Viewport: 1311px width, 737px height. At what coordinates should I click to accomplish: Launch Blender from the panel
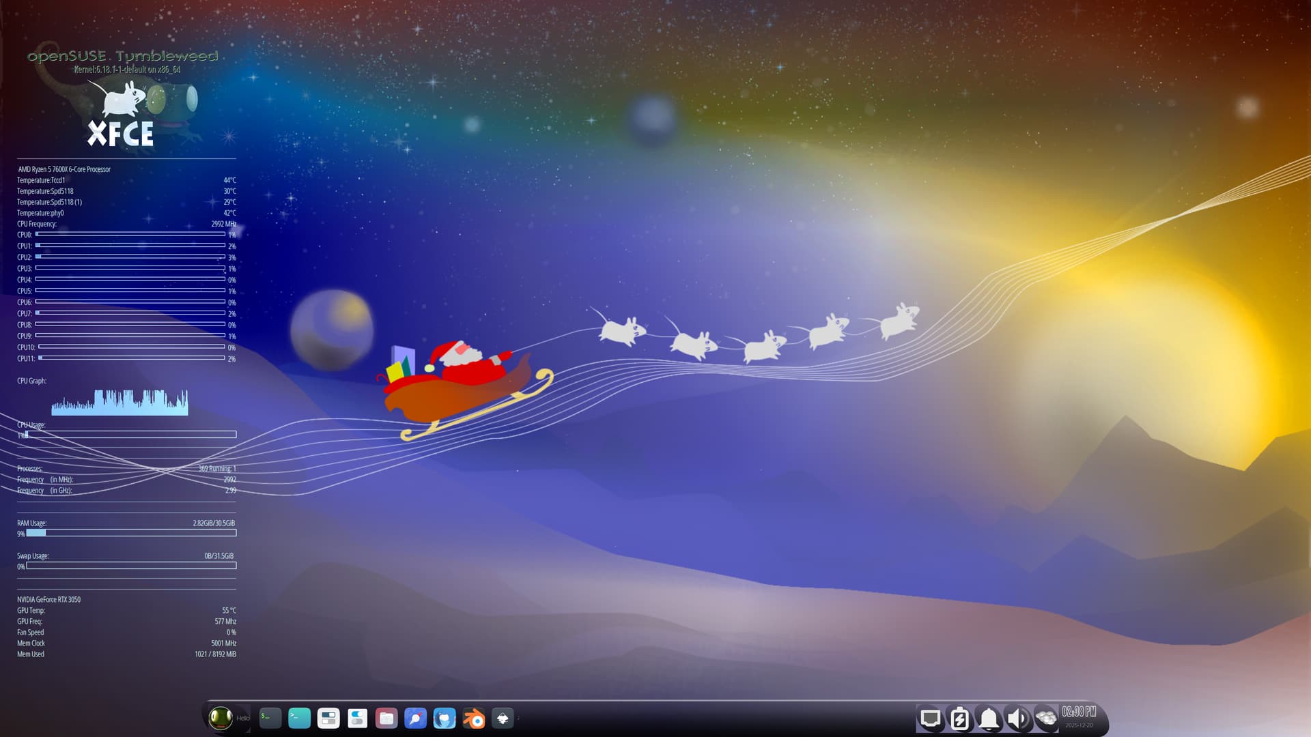pos(474,718)
